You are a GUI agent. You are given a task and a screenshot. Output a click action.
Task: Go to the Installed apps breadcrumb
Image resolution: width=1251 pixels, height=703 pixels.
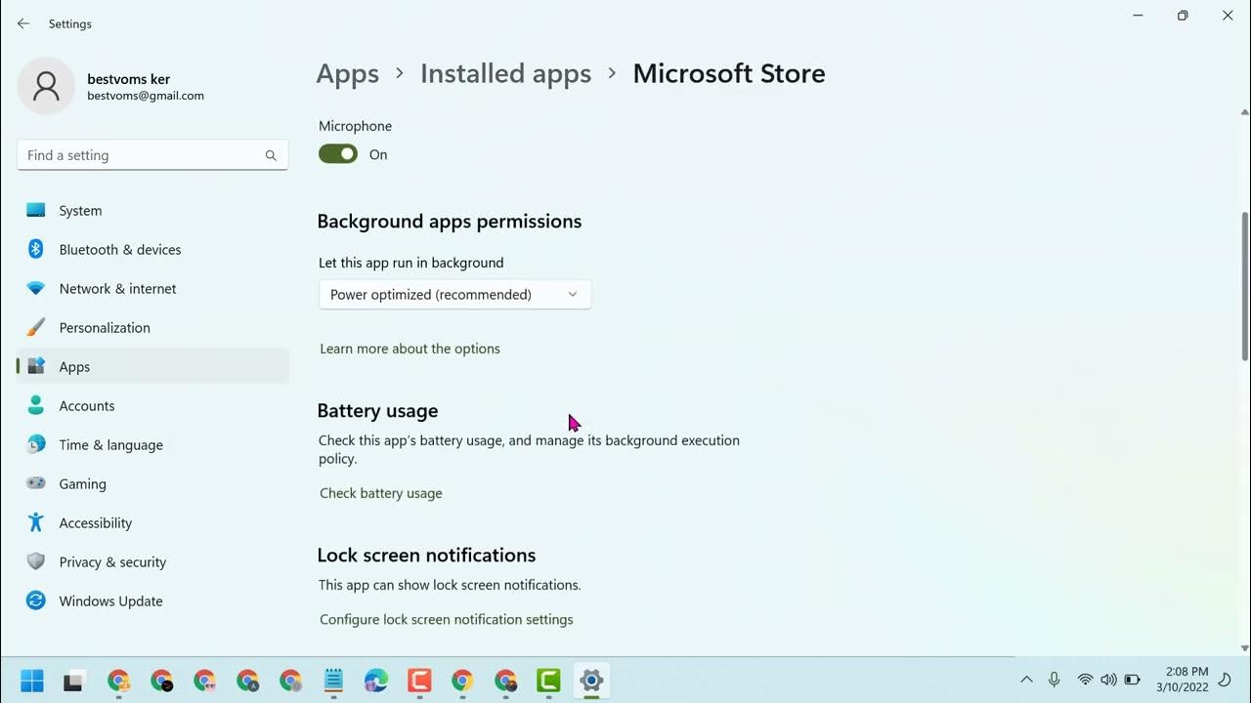(x=505, y=74)
